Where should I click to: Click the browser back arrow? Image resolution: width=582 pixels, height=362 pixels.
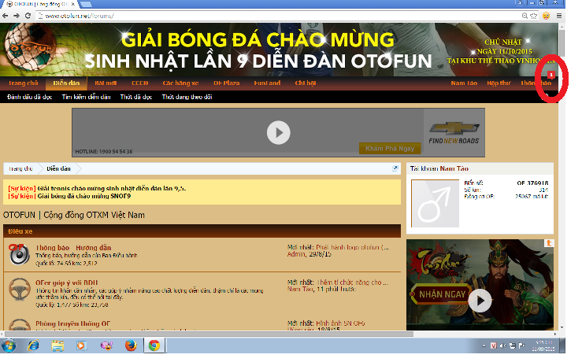click(6, 16)
